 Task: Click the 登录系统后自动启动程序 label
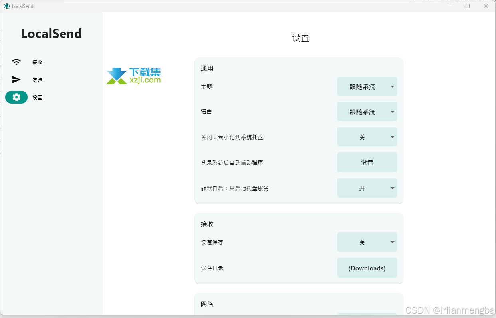[x=232, y=163]
